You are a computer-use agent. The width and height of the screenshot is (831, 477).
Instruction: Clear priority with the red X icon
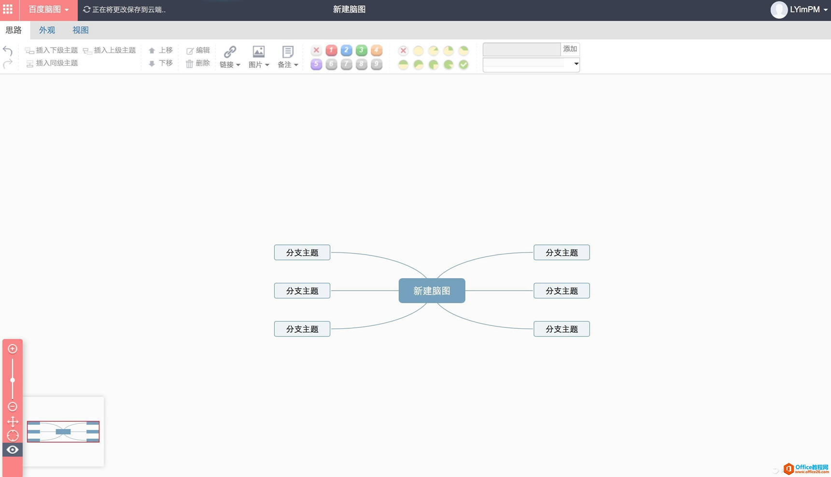(x=316, y=50)
